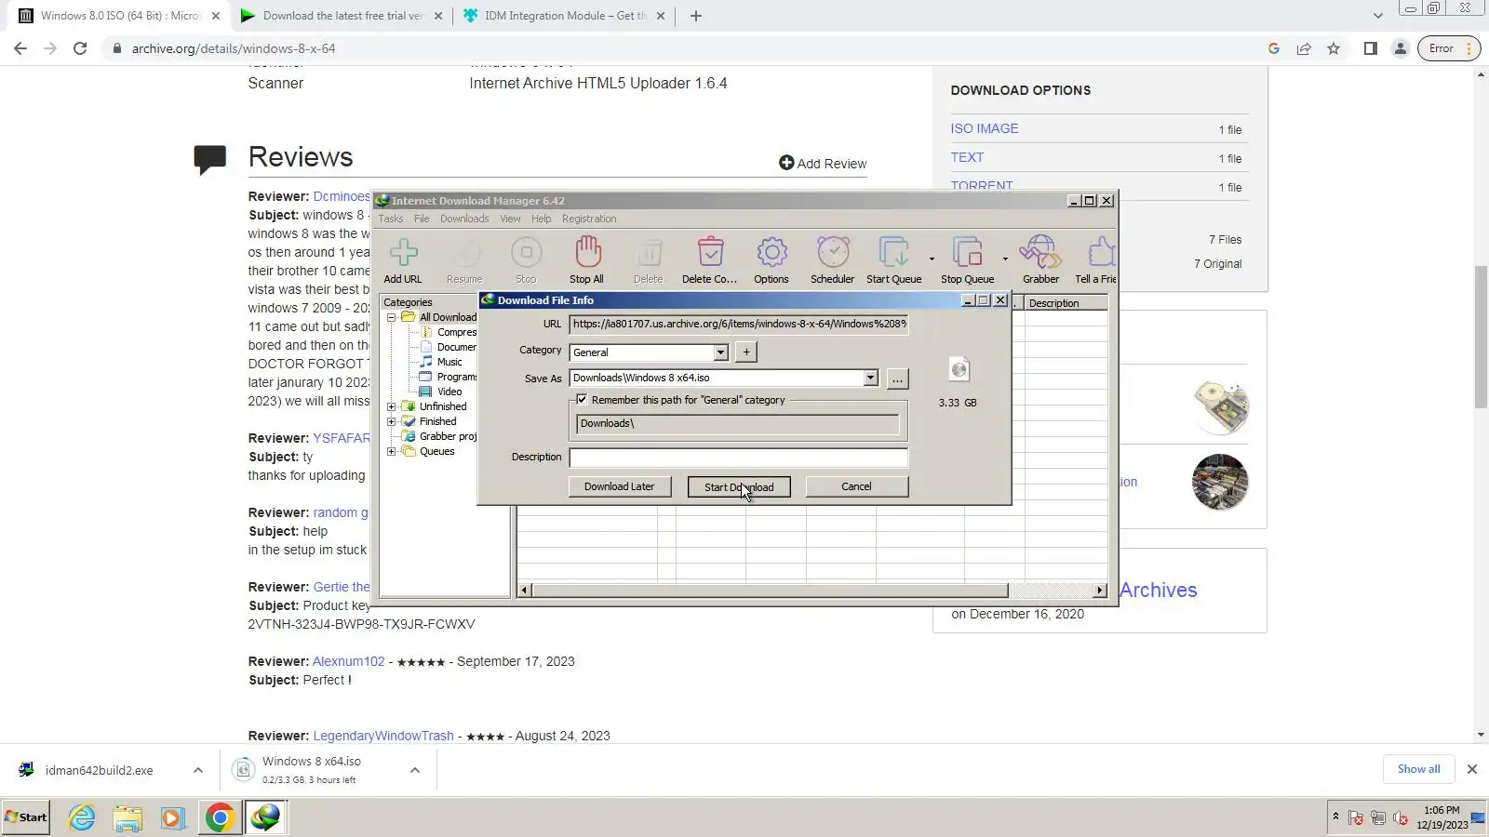This screenshot has width=1489, height=837.
Task: Toggle Remember this path for General checkbox
Action: 582,400
